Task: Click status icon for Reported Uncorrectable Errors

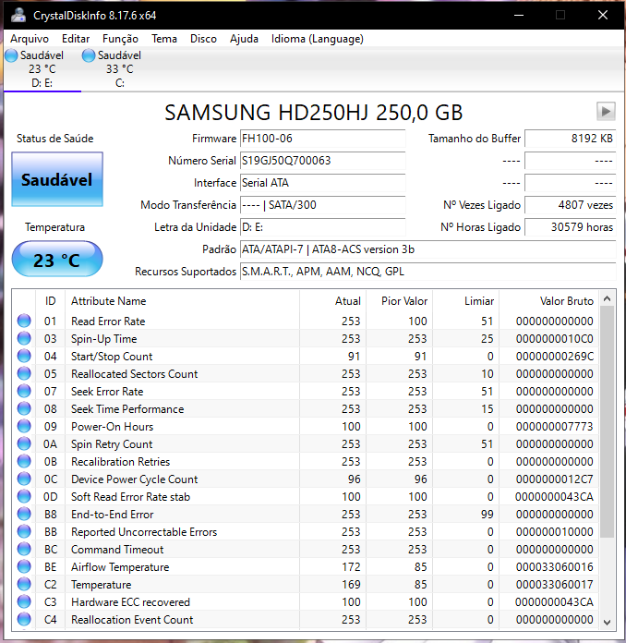Action: [x=24, y=531]
